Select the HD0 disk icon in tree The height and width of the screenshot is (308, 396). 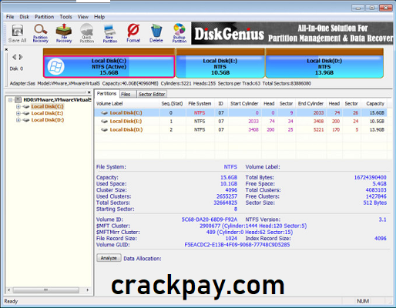coord(18,99)
